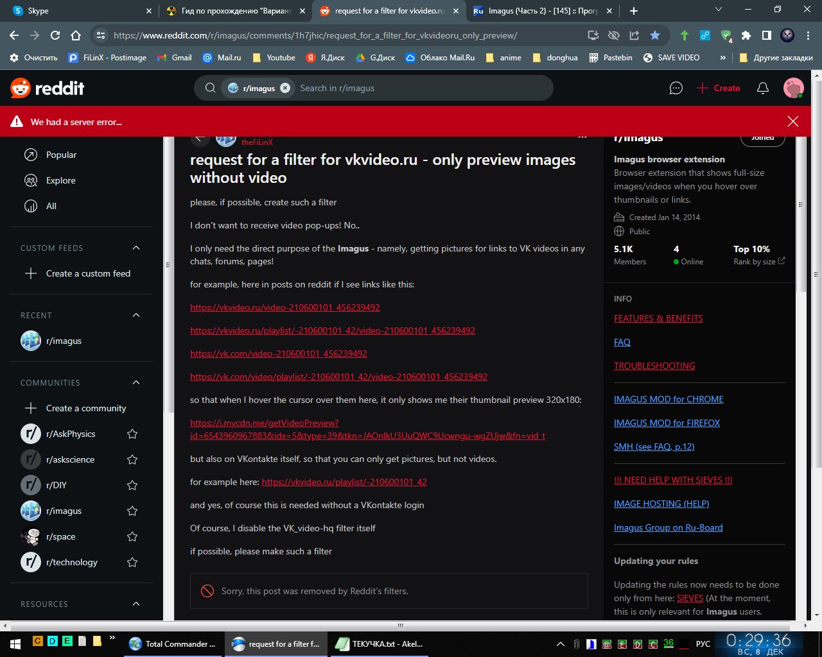Click the Create post button

(719, 88)
